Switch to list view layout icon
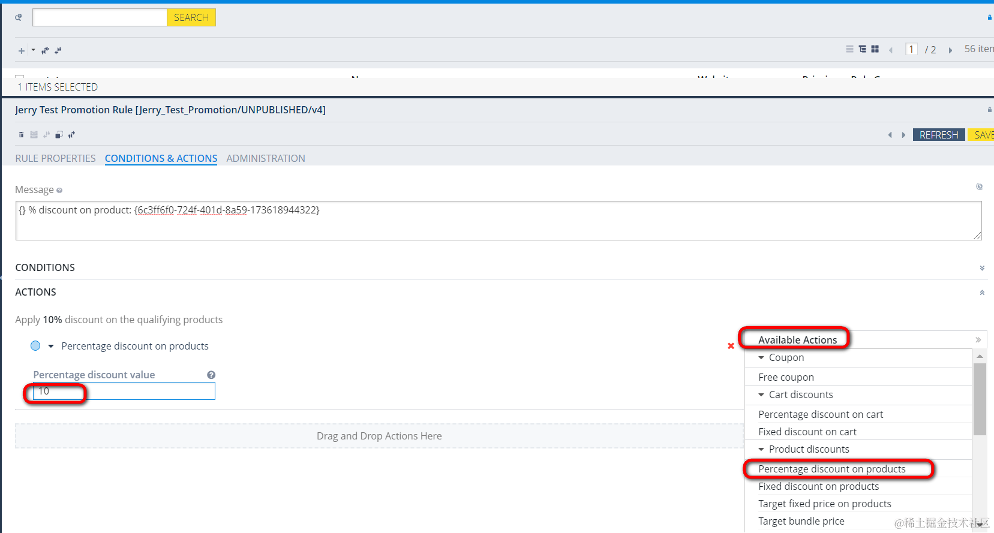Viewport: 994px width, 533px height. click(849, 49)
